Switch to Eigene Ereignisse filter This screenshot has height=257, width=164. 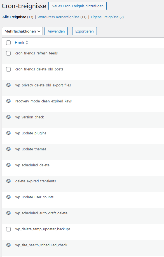coord(105,17)
